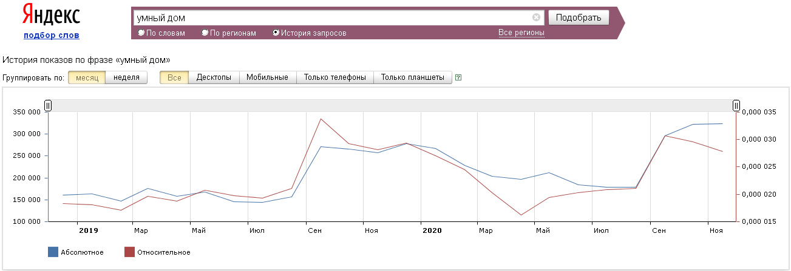Viewport: 791px width, 271px height.
Task: Clear the search field with X icon
Action: coord(536,18)
